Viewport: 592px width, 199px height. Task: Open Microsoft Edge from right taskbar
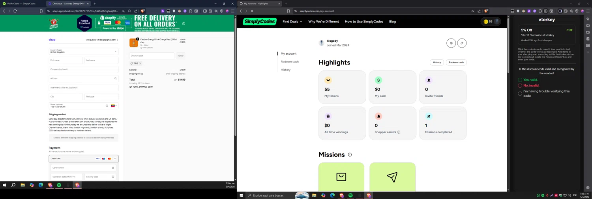pos(332,195)
